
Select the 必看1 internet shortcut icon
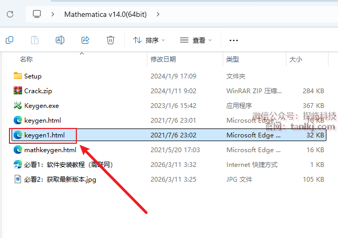tap(18, 164)
